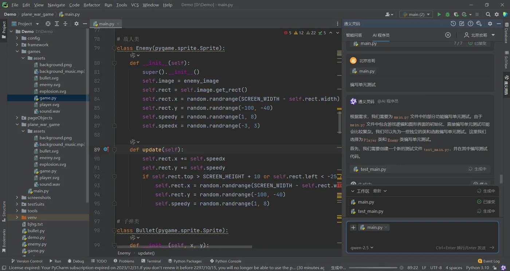
Task: Click into the AI chat input box
Action: coord(422,237)
